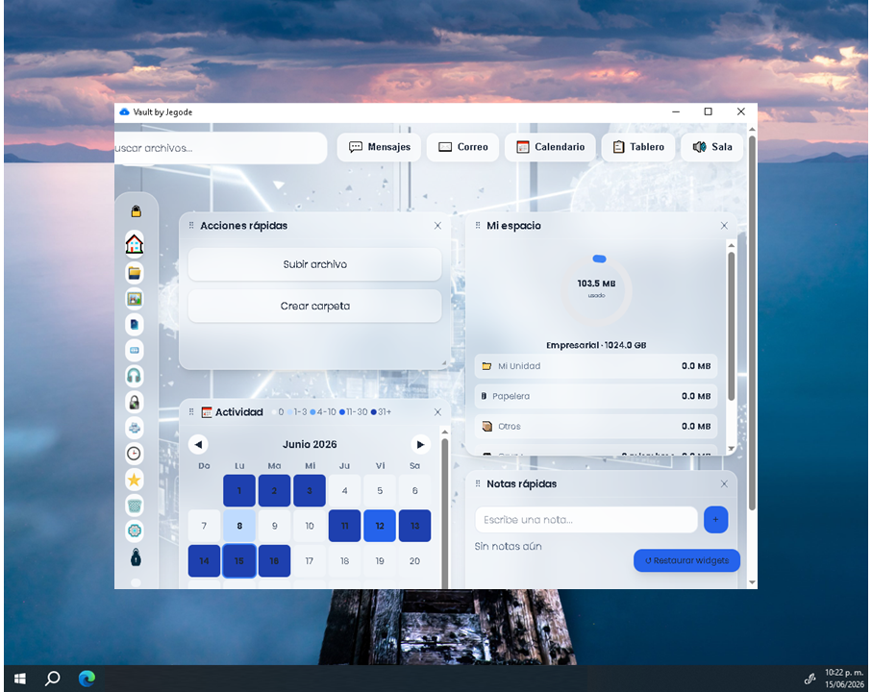Screen dimensions: 872x692
Task: Open the headphones audio icon in sidebar
Action: point(134,377)
